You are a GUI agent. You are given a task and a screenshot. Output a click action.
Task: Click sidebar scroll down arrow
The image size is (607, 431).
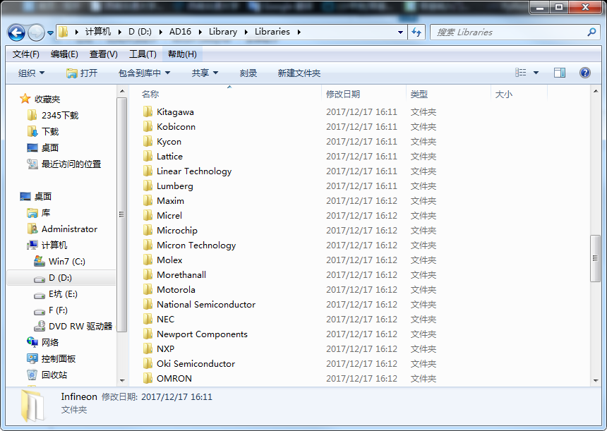tap(122, 380)
